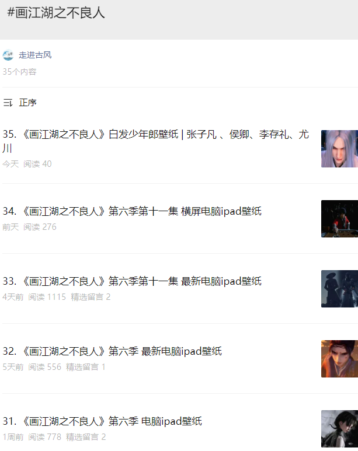This screenshot has height=451, width=358.
Task: Click the #画江湖之不良人 topic title
Action: point(56,13)
